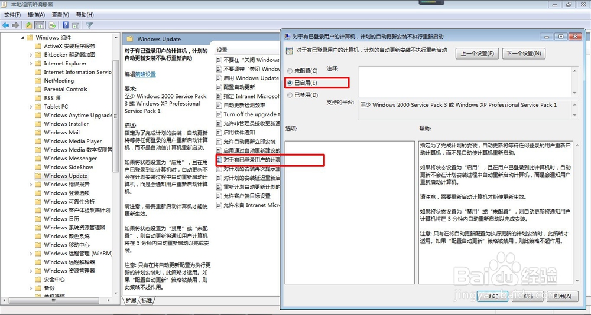Click the folder icon beside Windows Messenger
Screen dimensions: 591x315
coord(38,159)
